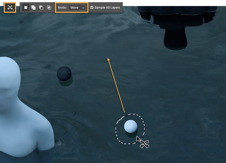Screen dimensions: 226x163
Task: Enable the Intersect with Selection icon
Action: [x=49, y=7]
